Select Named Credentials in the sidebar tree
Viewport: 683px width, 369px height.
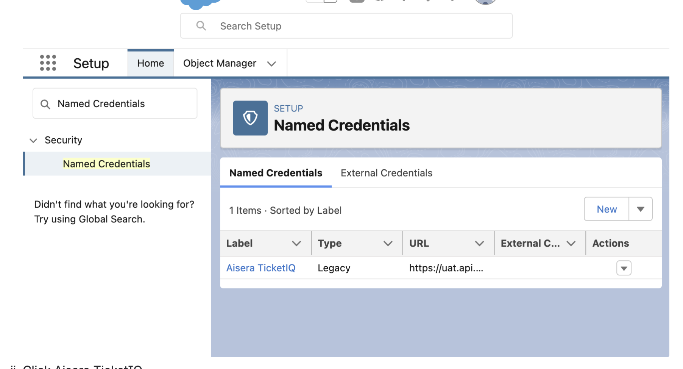pyautogui.click(x=106, y=164)
